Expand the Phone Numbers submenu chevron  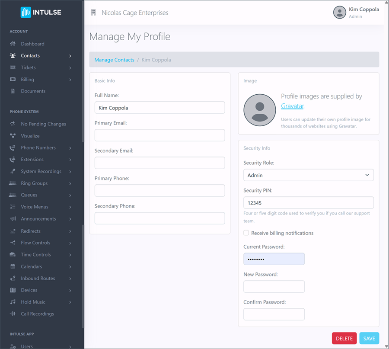[70, 148]
